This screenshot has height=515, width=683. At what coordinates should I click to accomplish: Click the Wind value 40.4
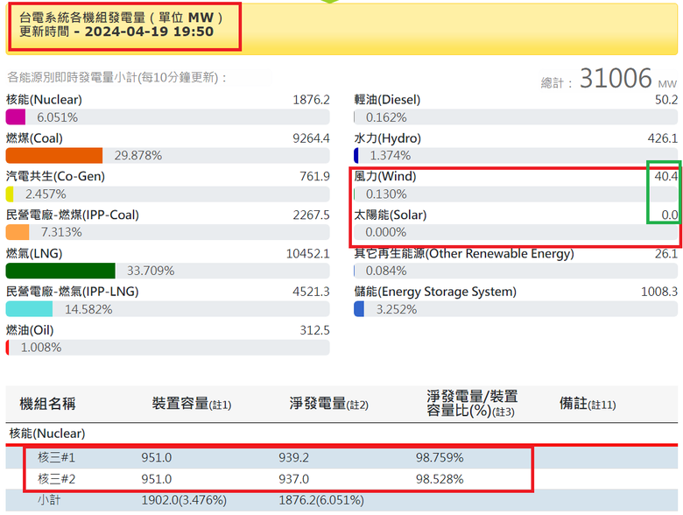point(666,176)
